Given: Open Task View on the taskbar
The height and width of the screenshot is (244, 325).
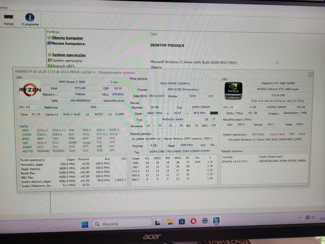Looking at the screenshot, I should point(158,223).
